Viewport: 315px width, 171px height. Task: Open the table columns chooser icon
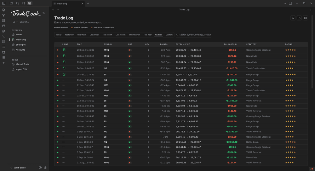click(305, 18)
